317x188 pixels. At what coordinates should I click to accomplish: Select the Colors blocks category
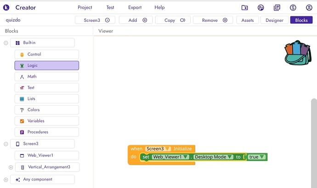(x=47, y=110)
